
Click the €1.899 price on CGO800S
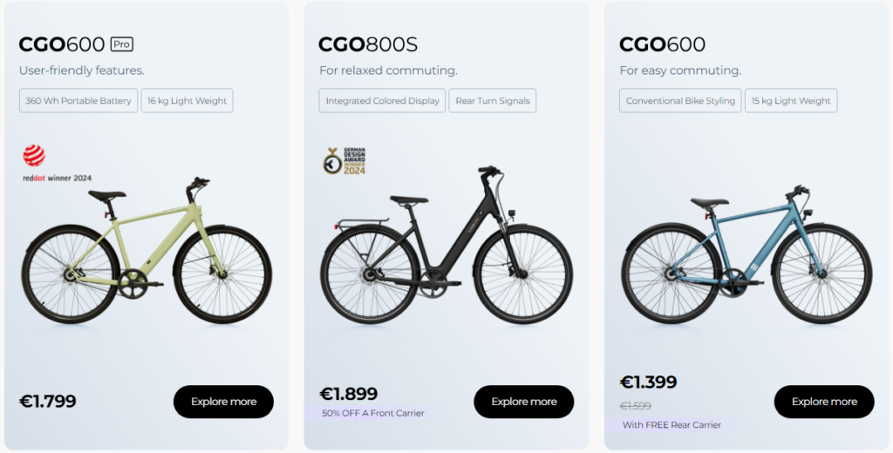[x=349, y=394]
